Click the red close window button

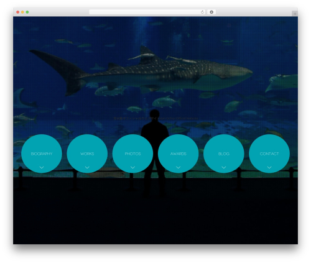tap(18, 12)
